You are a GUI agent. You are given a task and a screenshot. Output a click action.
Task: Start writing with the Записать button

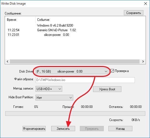tap(63, 129)
